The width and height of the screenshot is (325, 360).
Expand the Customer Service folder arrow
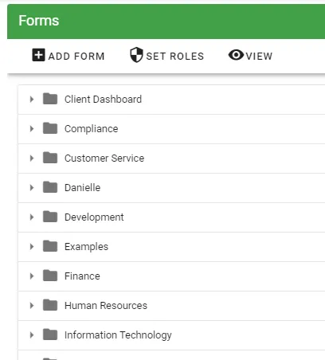[x=32, y=158]
